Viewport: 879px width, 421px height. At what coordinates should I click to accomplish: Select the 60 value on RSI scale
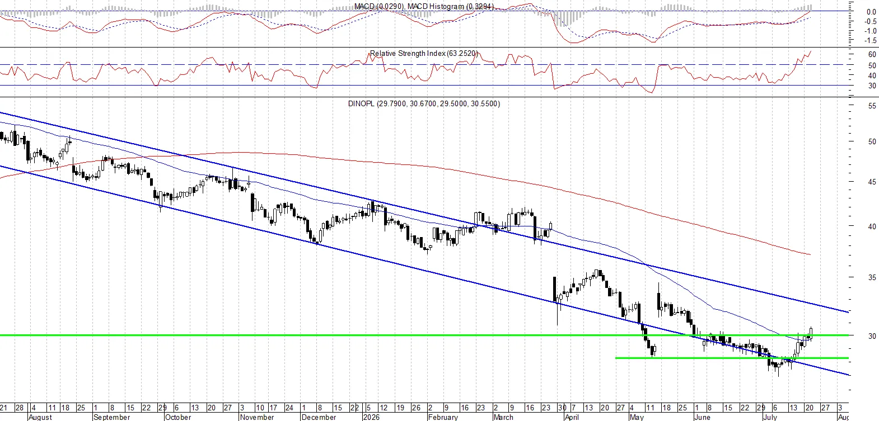(x=872, y=55)
